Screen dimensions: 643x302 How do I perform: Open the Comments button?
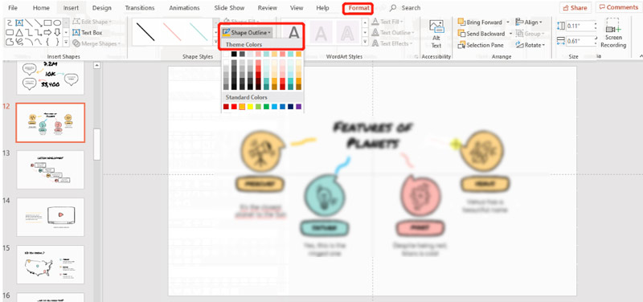tap(619, 7)
